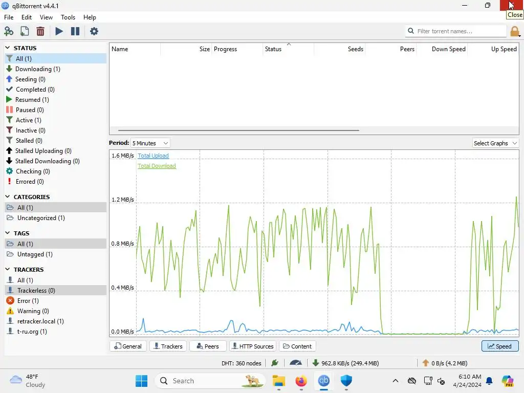Click the filter search magnifier icon
This screenshot has height=393, width=524.
(411, 31)
